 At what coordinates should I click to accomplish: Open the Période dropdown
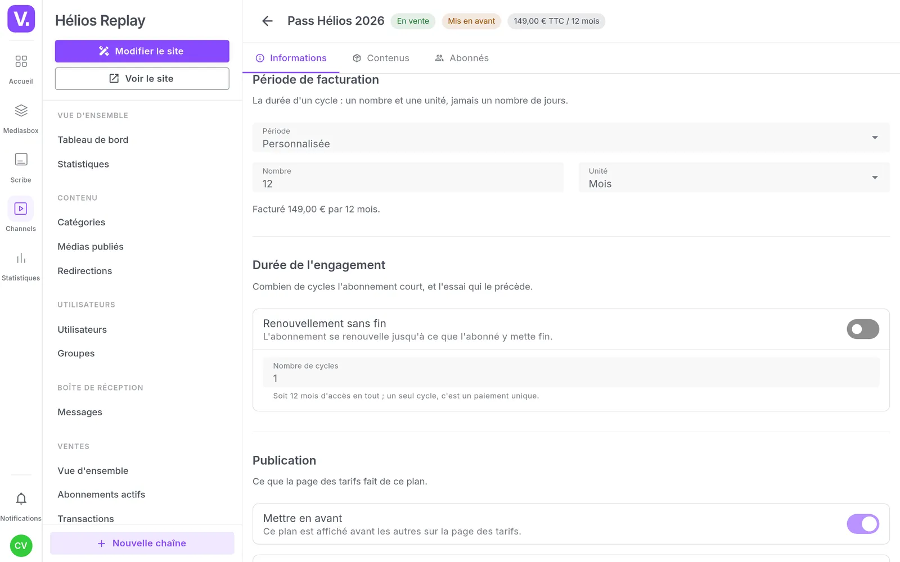(x=571, y=138)
